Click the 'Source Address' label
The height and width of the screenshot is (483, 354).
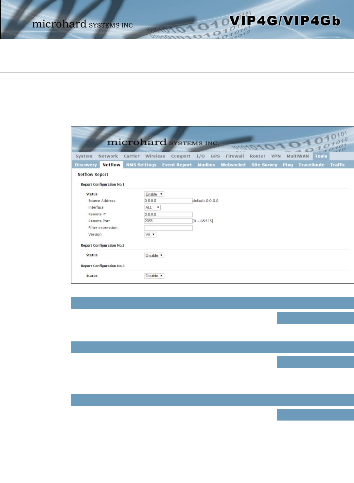tap(102, 201)
